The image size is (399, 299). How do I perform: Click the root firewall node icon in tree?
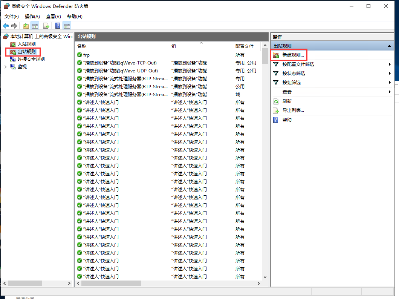pyautogui.click(x=6, y=37)
